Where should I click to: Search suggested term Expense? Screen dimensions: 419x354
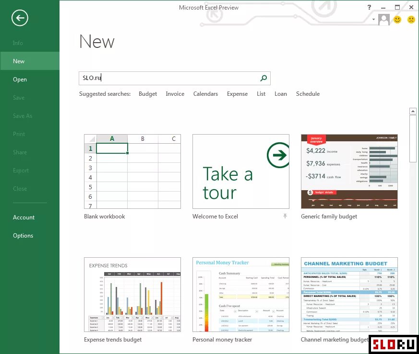click(x=237, y=94)
